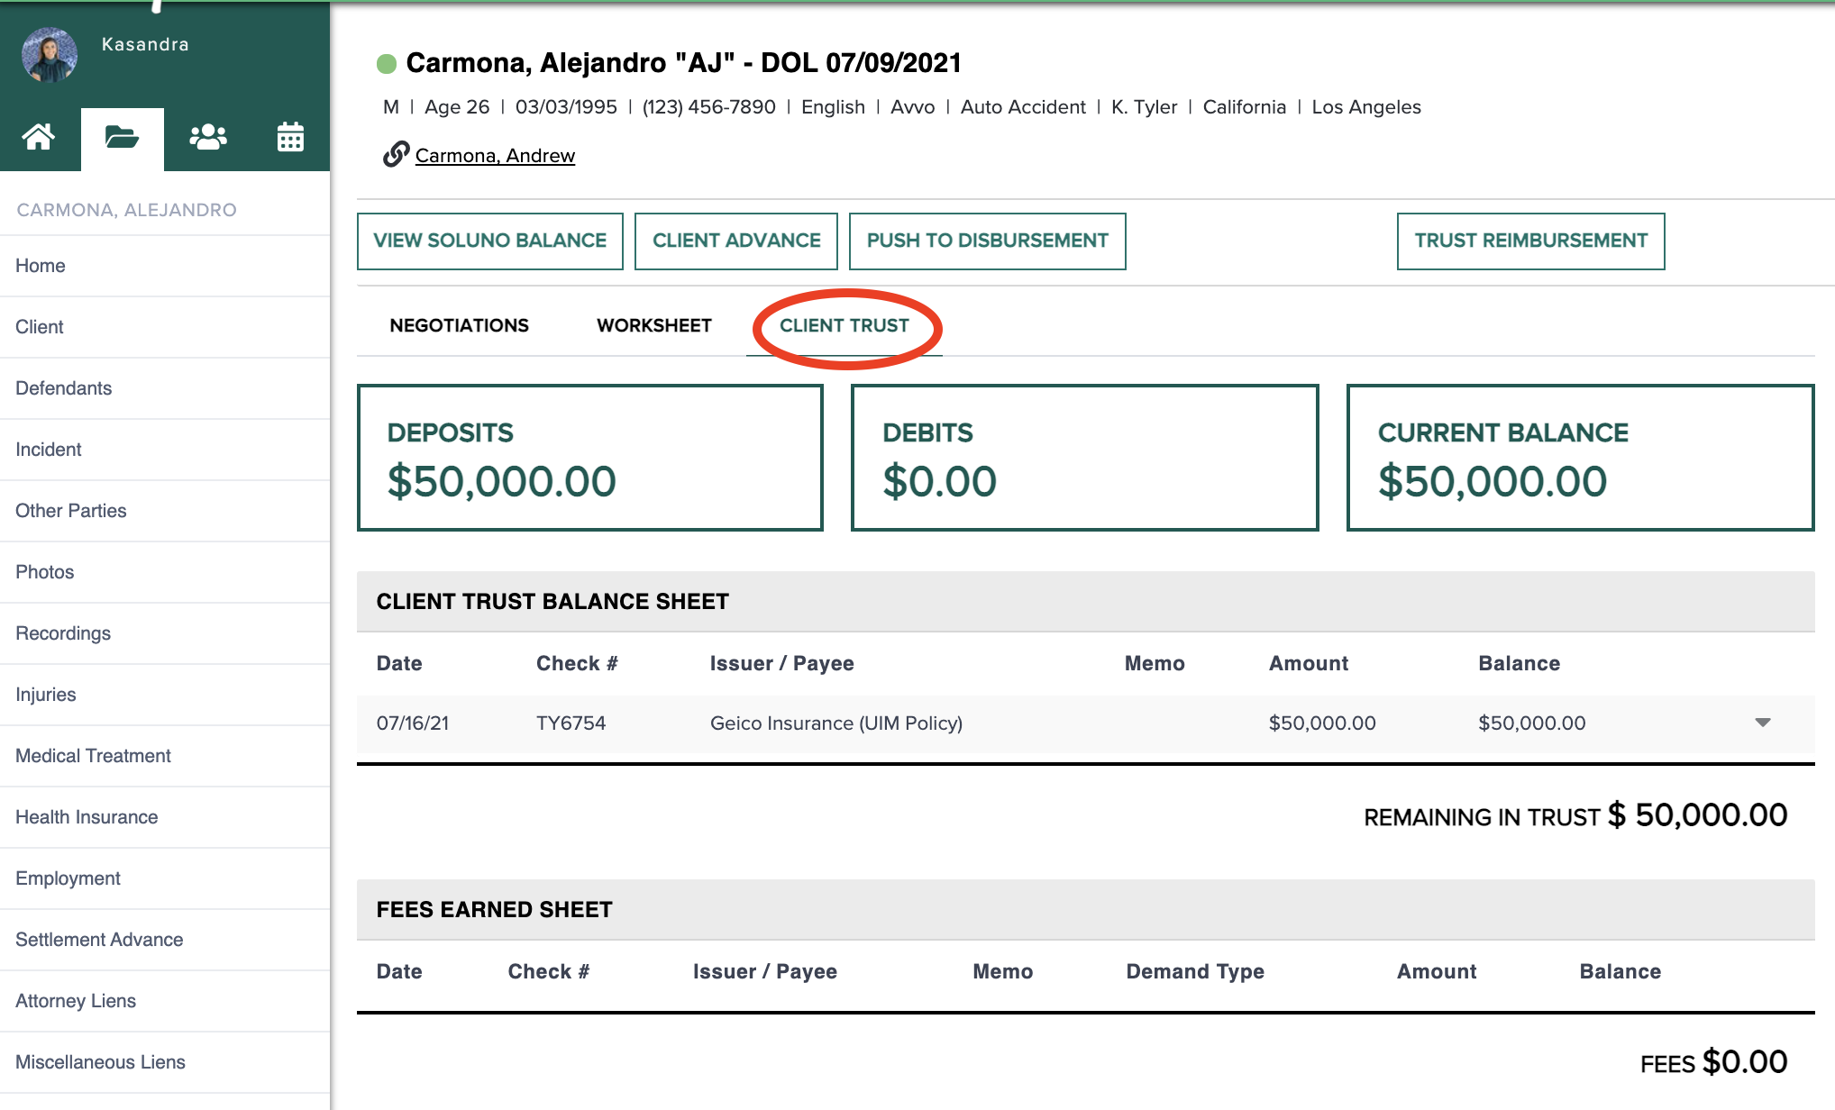
Task: Switch to the Negotiations tab
Action: (x=459, y=325)
